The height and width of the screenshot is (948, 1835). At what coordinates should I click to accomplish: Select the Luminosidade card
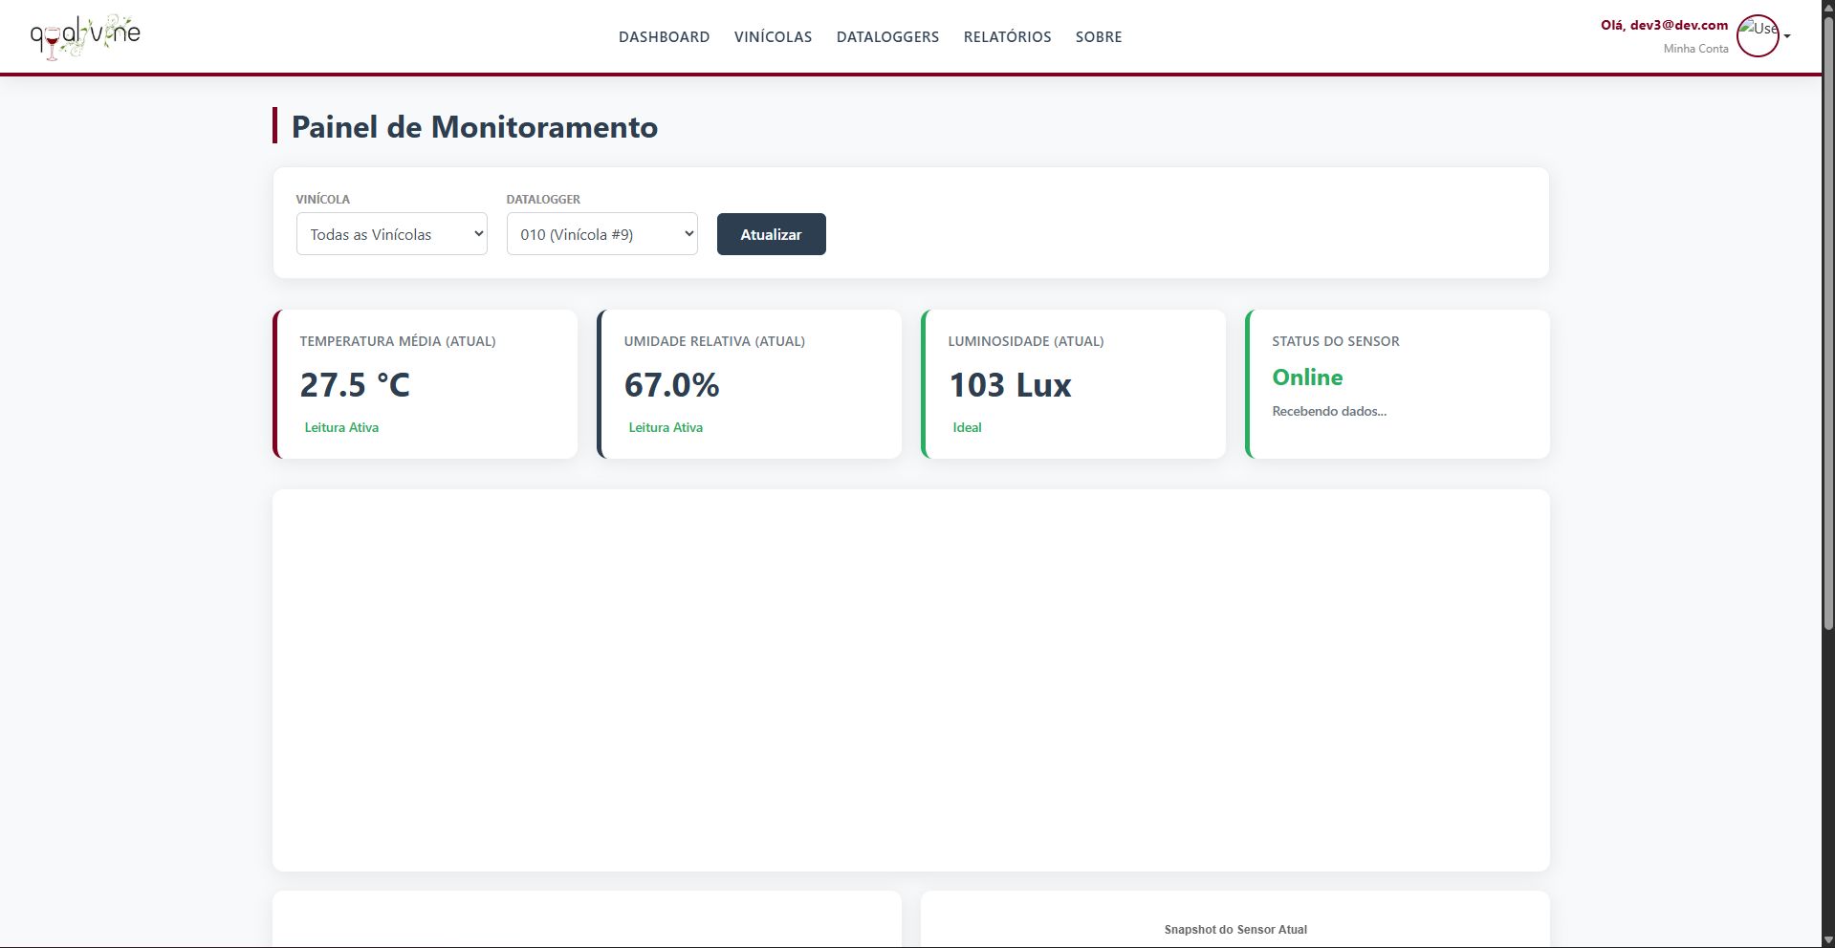[x=1074, y=384]
